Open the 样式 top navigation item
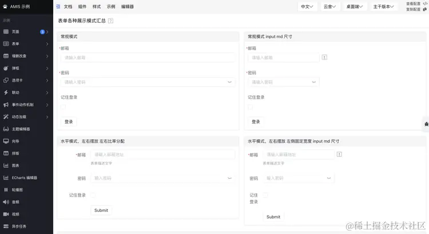 coord(97,6)
